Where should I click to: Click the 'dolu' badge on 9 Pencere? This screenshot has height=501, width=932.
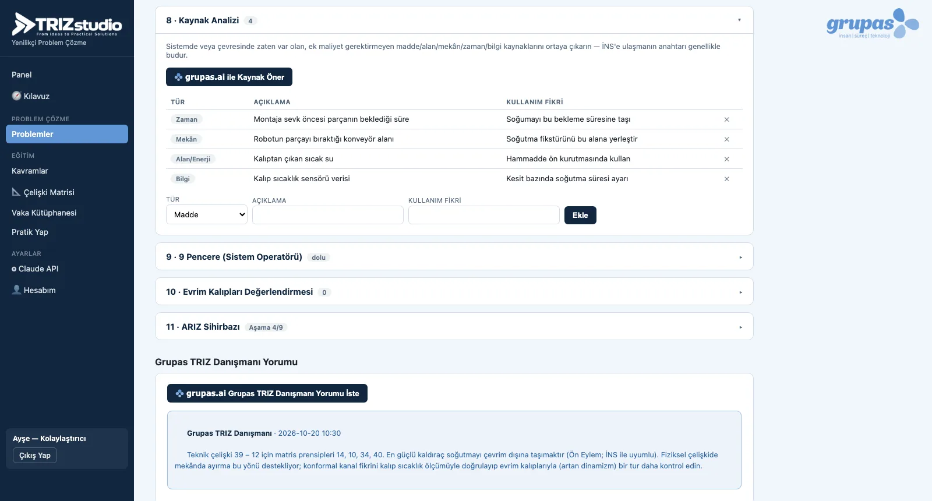319,257
